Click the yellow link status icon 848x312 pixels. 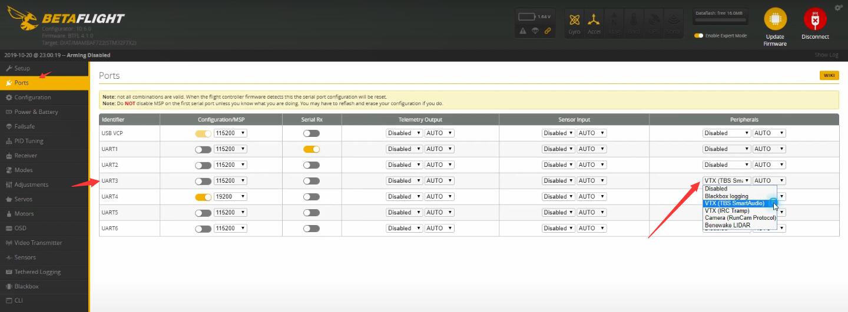(x=548, y=31)
